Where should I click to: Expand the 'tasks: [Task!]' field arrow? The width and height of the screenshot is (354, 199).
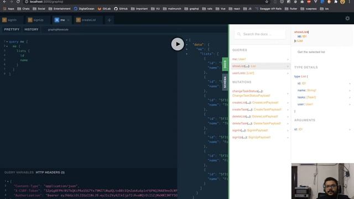(x=350, y=97)
